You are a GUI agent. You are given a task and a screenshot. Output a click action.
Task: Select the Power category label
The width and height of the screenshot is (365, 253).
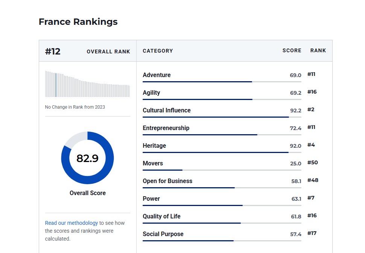(151, 199)
